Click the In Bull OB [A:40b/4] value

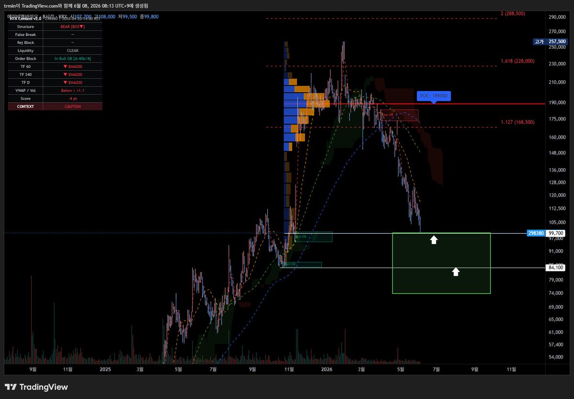point(73,58)
